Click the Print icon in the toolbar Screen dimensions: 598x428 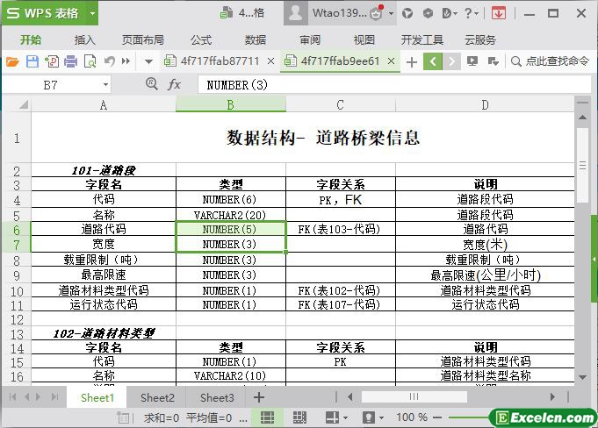click(70, 61)
